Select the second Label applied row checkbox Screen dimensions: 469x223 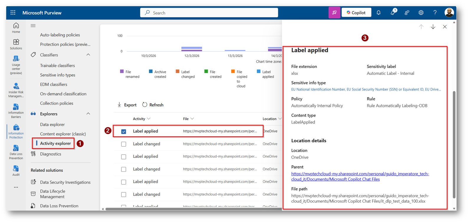coord(124,157)
